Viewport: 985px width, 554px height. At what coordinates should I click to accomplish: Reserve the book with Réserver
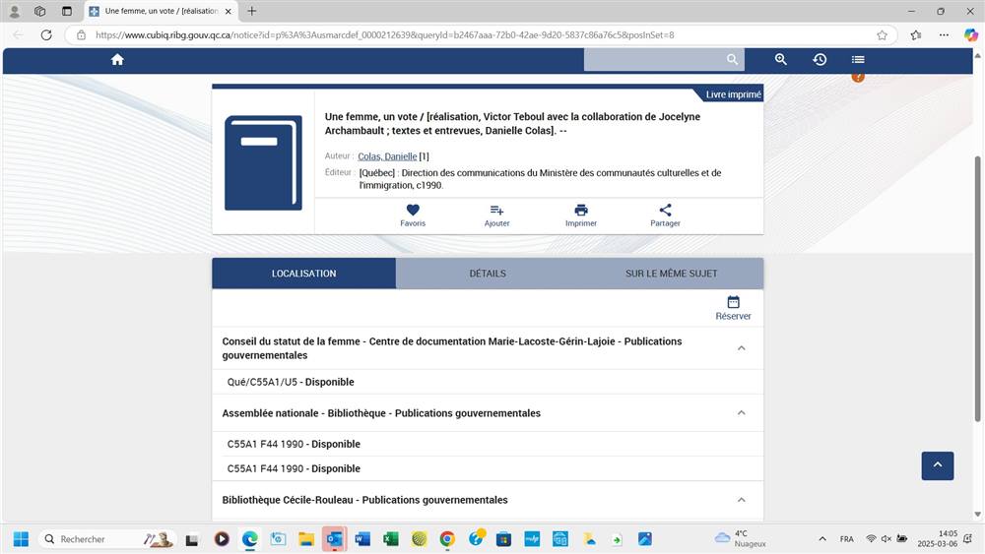(x=733, y=308)
